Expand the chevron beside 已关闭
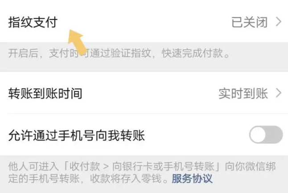 click(279, 22)
